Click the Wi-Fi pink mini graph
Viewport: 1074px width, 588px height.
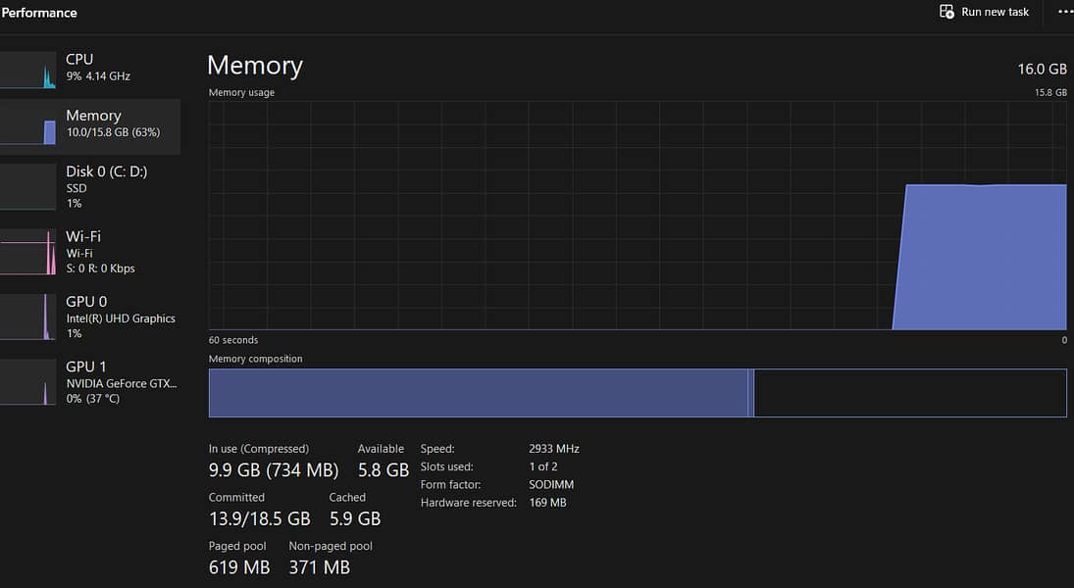point(28,252)
